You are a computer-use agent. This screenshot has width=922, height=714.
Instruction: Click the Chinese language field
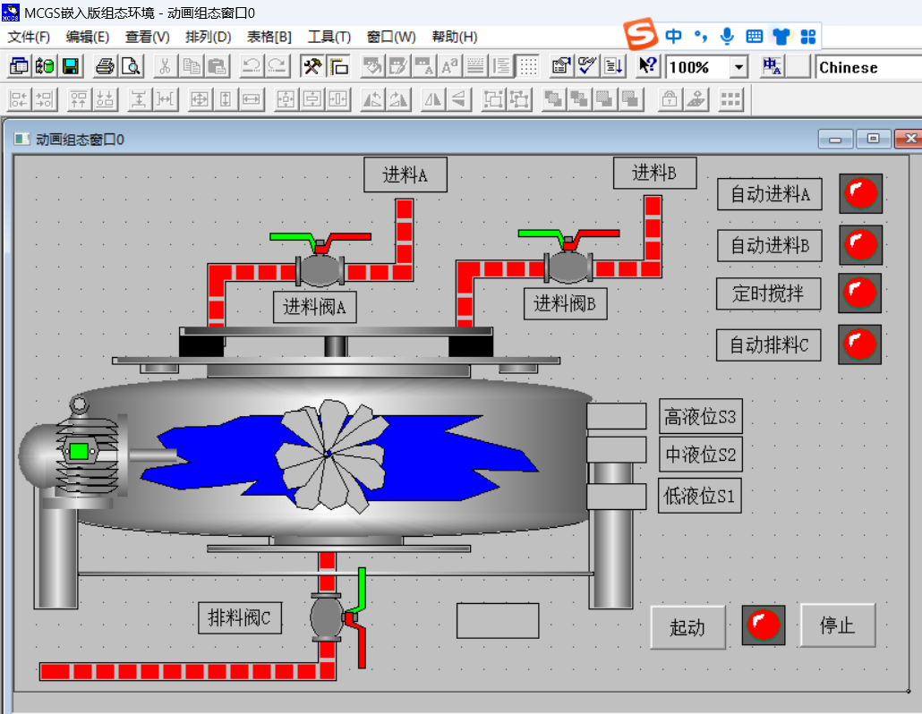pos(869,67)
